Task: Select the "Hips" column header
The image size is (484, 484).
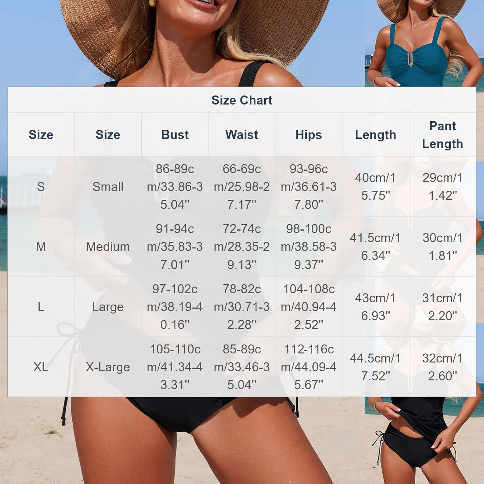Action: 309,135
